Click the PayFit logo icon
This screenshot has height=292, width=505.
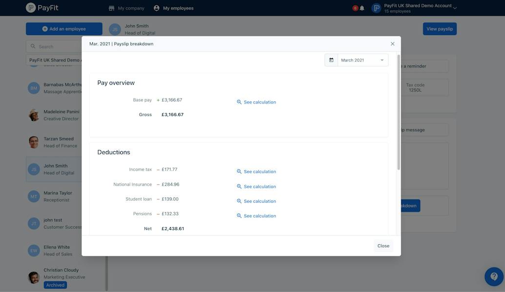point(31,8)
